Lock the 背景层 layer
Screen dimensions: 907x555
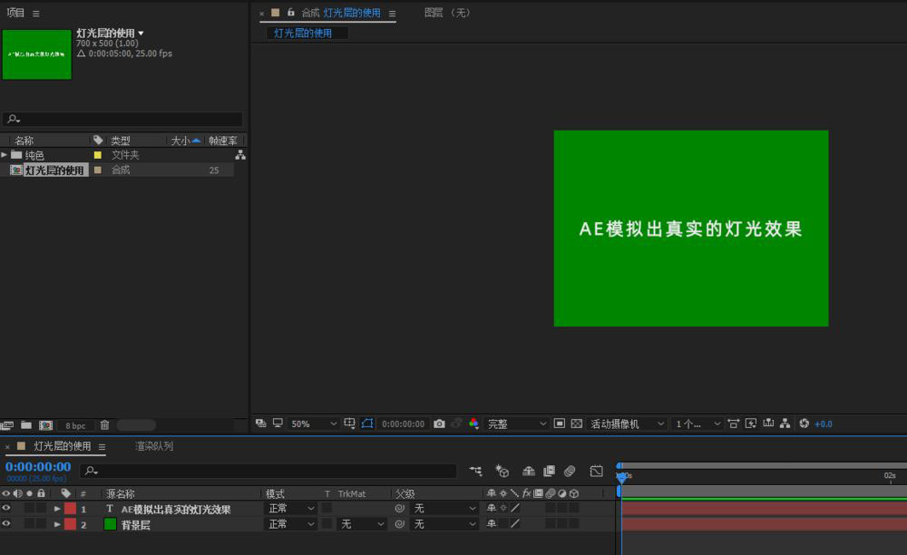tap(43, 524)
